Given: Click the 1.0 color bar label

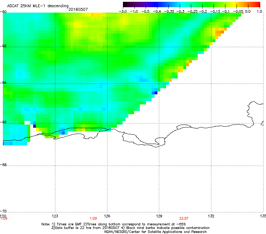Looking at the screenshot, I should click(260, 12).
